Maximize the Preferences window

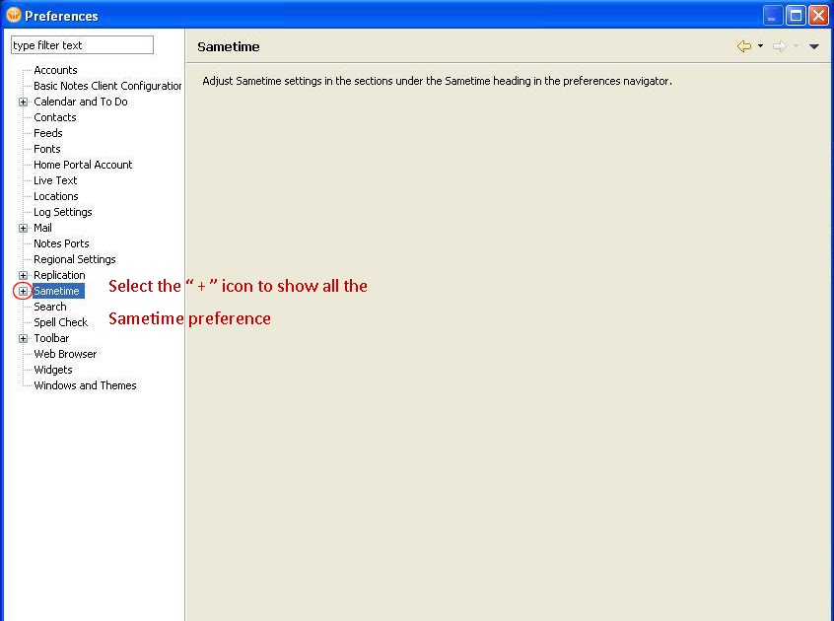pos(796,16)
